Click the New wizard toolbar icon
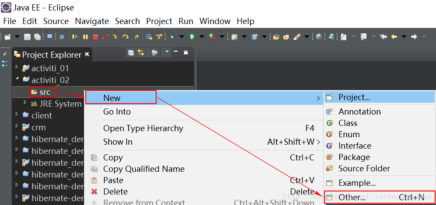 tap(7, 37)
